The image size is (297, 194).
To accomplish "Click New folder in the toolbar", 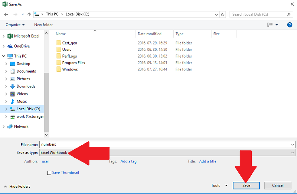I will 43,25.
